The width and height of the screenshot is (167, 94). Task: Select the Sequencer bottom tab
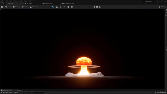tap(19, 90)
